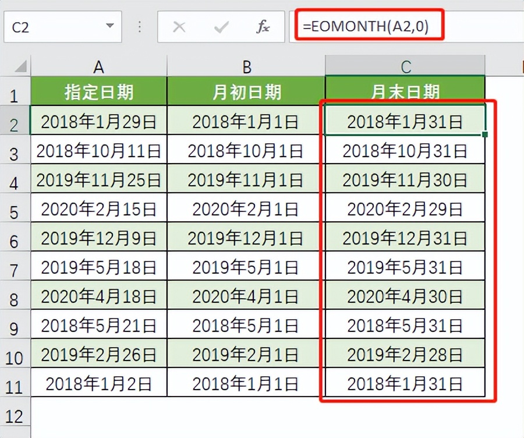Select row 10 header
The image size is (524, 438).
click(x=15, y=353)
